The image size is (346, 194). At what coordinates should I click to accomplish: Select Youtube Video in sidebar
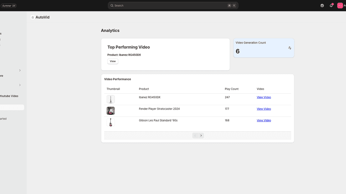tap(9, 96)
